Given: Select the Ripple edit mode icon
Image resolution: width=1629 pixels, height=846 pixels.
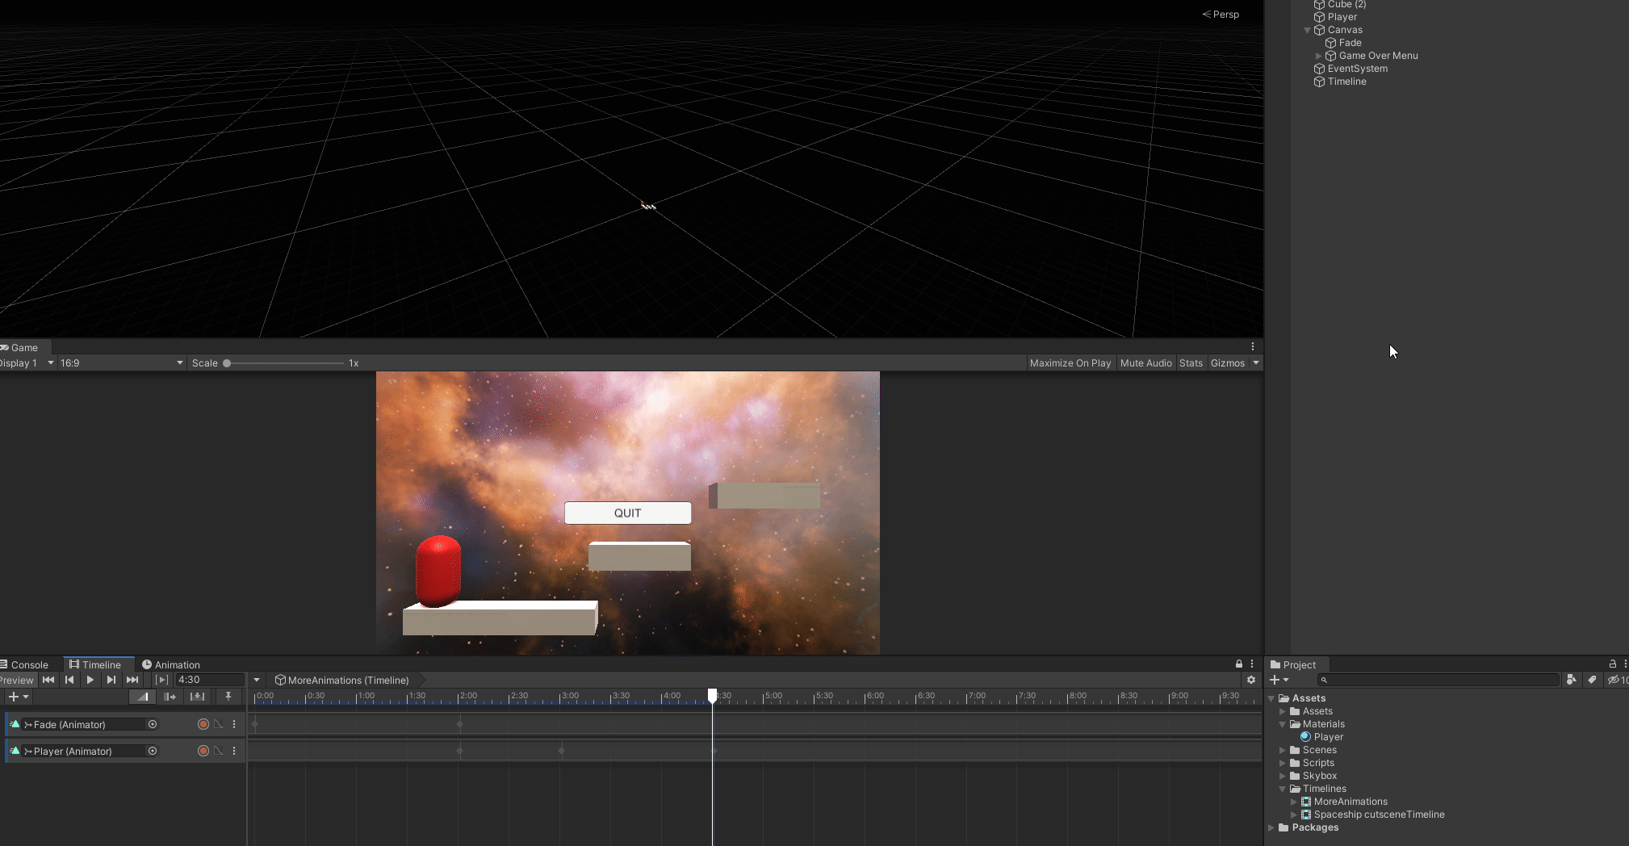Looking at the screenshot, I should click(x=170, y=697).
